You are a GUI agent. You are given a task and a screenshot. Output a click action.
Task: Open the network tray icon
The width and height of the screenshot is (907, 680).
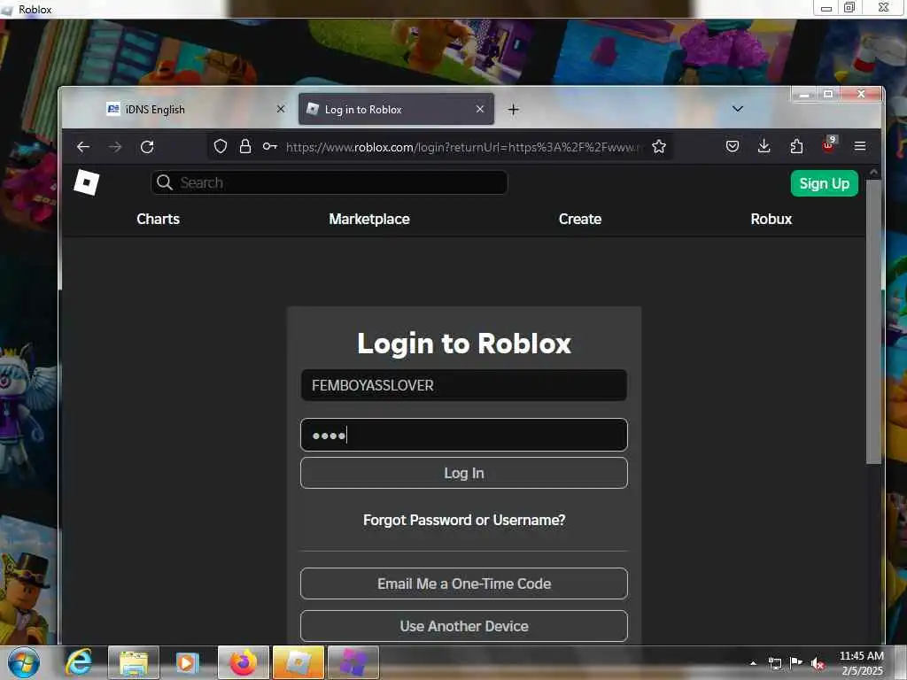pyautogui.click(x=774, y=663)
